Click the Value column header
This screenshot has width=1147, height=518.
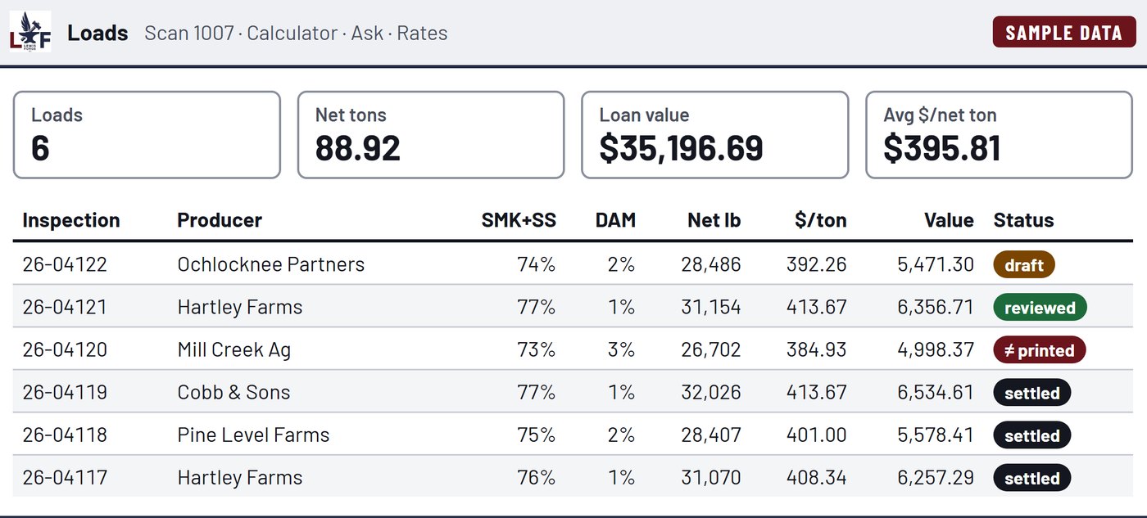coord(949,220)
